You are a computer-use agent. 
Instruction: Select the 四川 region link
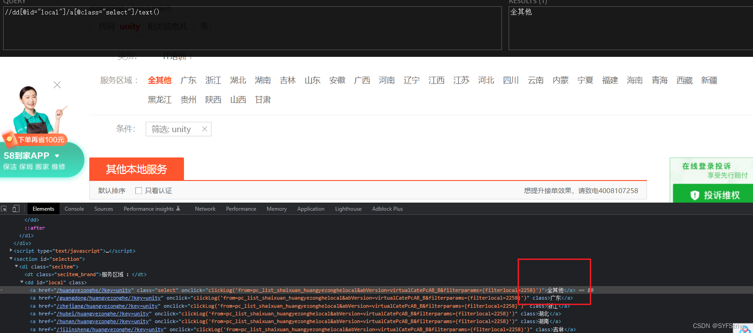[511, 80]
